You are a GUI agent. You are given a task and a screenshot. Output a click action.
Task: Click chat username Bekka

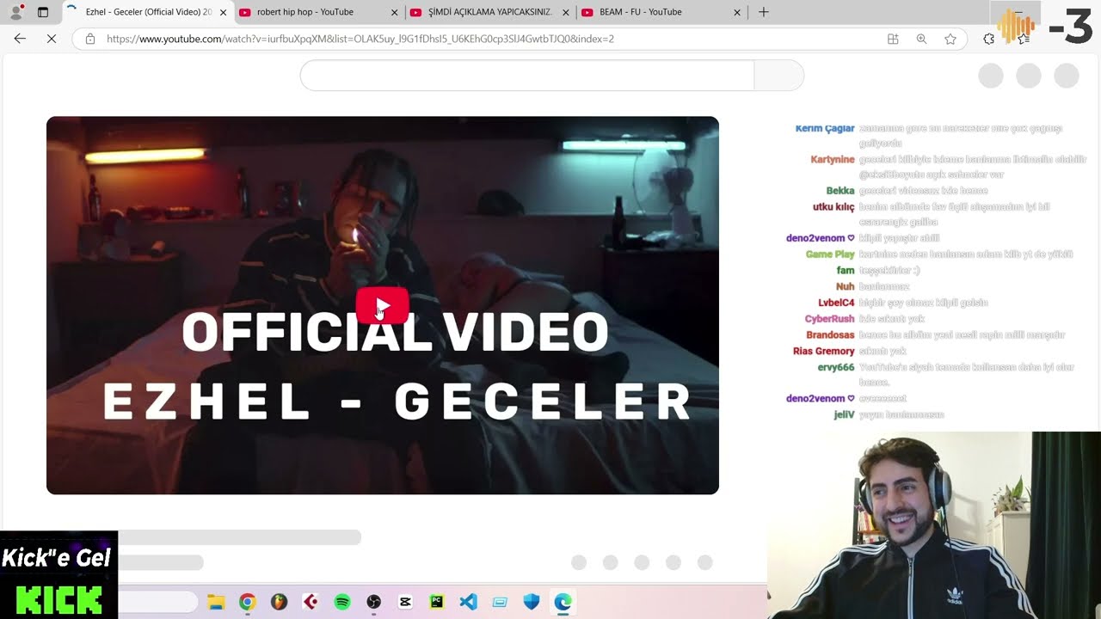click(x=840, y=190)
